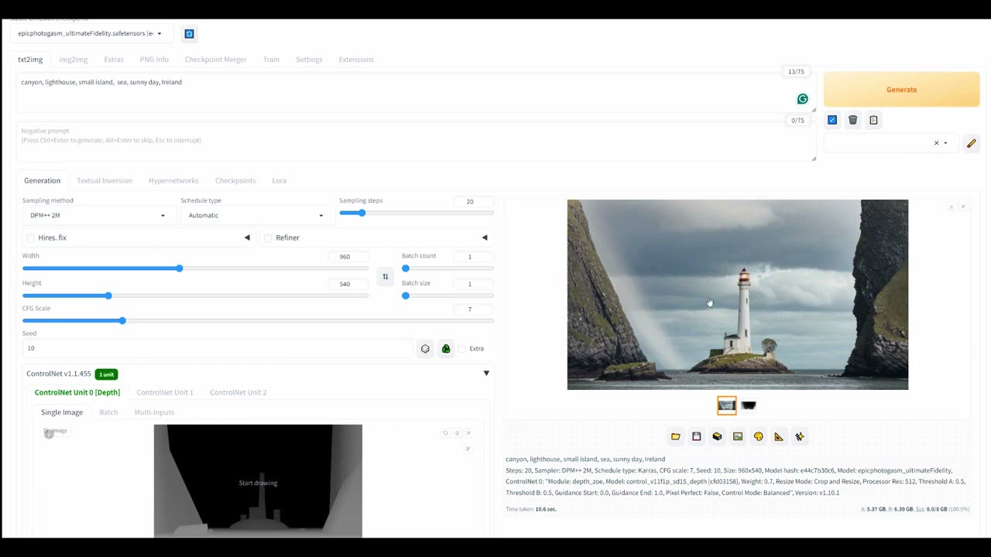
Task: Switch to the img2img tab
Action: click(x=74, y=60)
